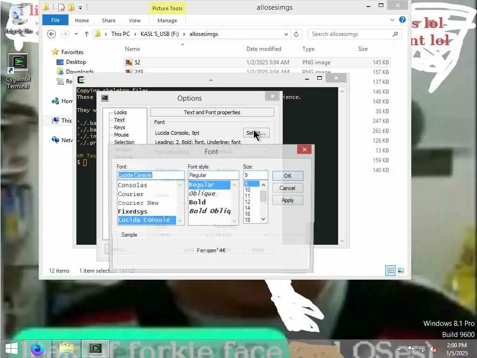Open the Home ribbon tab

[x=82, y=21]
